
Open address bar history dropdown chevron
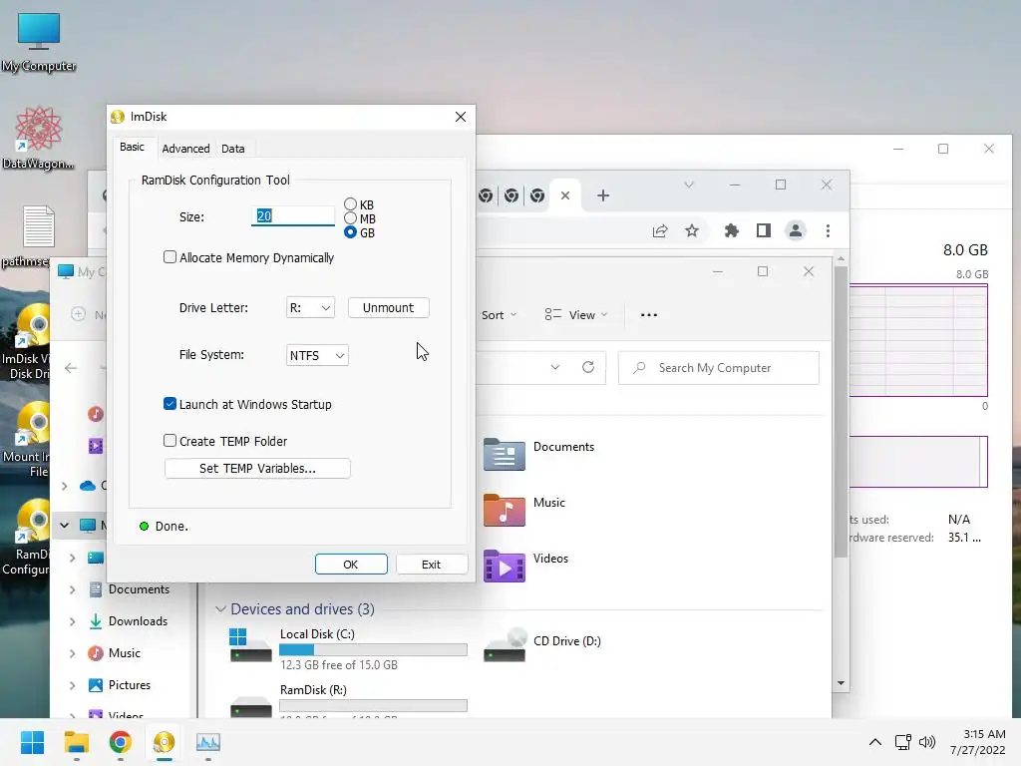click(554, 367)
